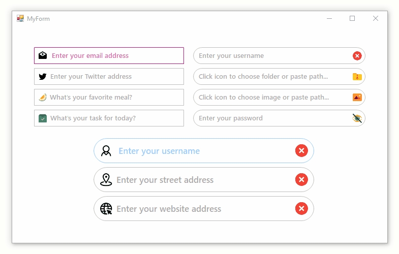399x254 pixels.
Task: Clear the street address field
Action: click(301, 180)
